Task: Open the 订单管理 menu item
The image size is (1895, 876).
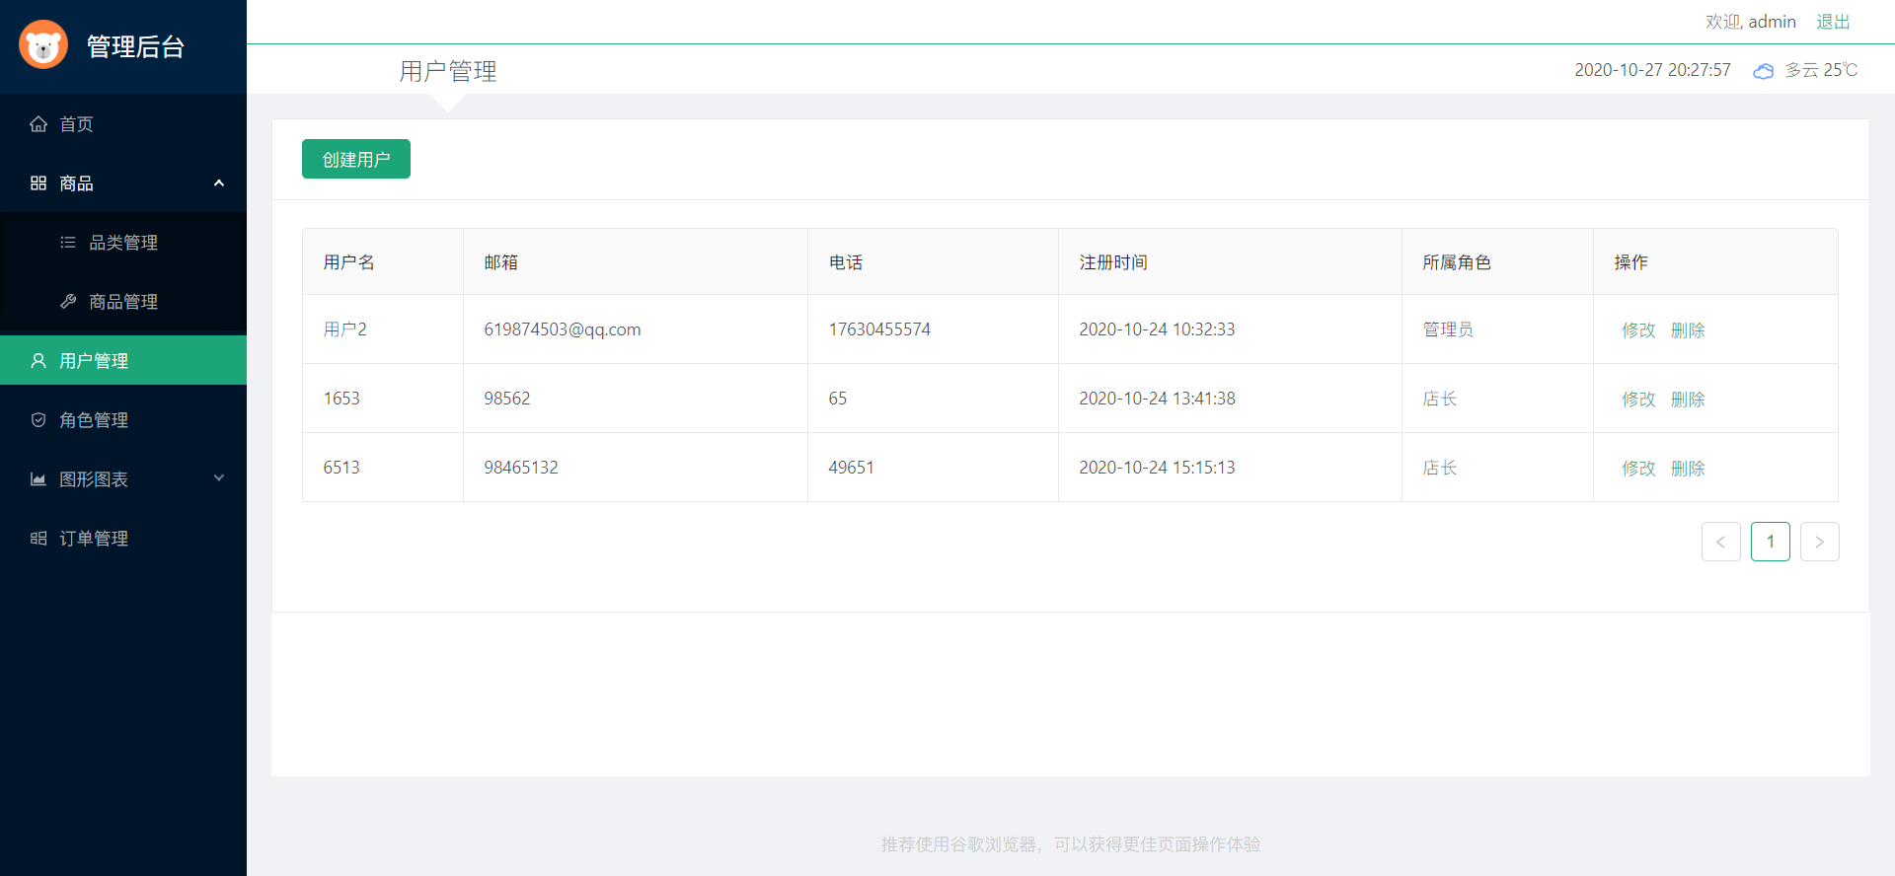Action: tap(94, 539)
